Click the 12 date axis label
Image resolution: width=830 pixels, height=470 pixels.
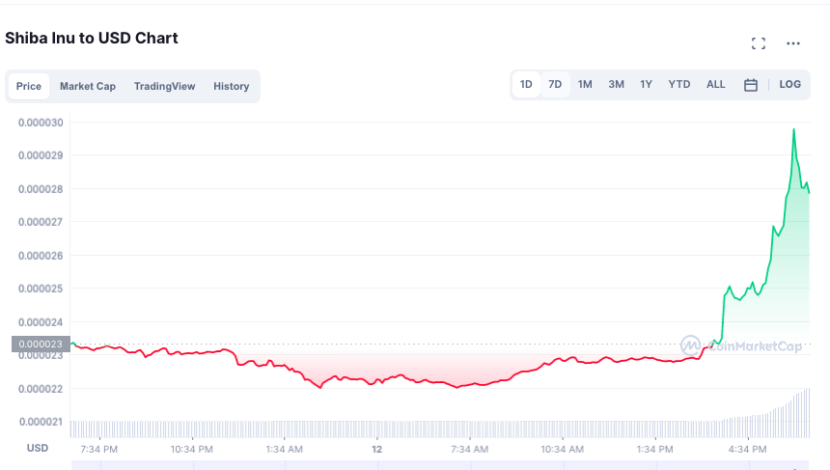(377, 450)
